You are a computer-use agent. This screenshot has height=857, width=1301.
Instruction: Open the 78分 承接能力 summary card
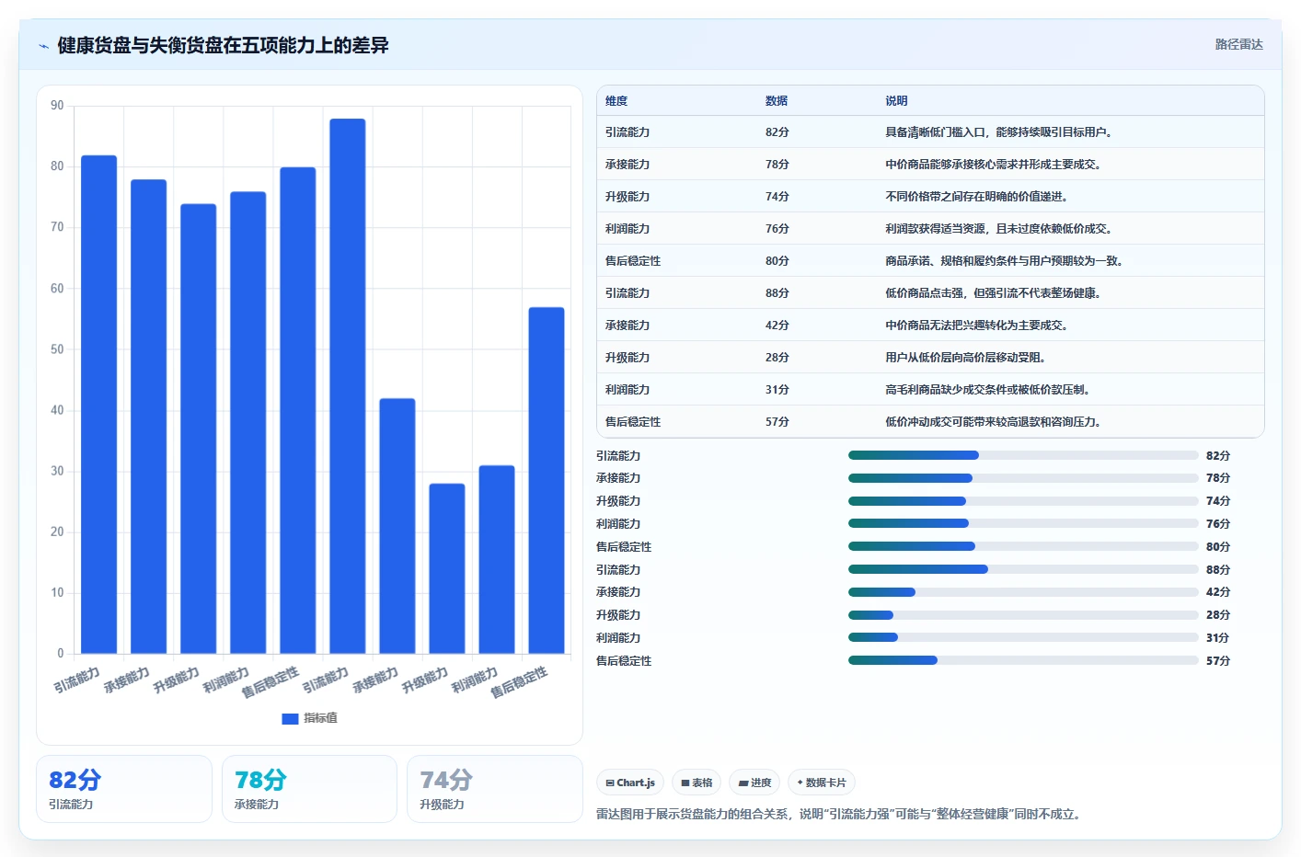click(309, 789)
